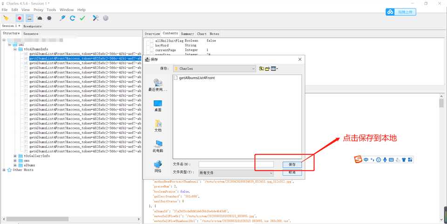Open the view menu icon in save dialog
This screenshot has height=224, width=447.
(x=274, y=69)
